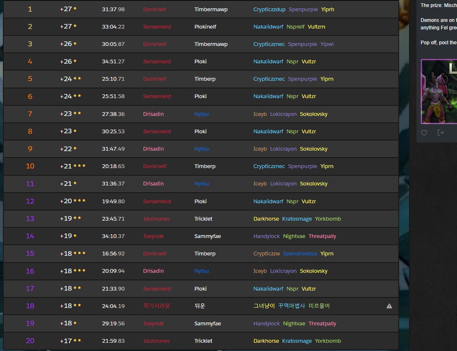View Nytsu's profile in the rank 7 row
The width and height of the screenshot is (457, 351).
click(x=201, y=114)
